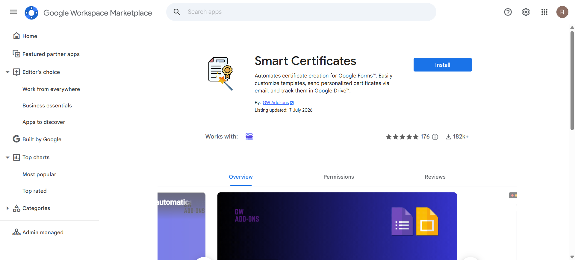The image size is (575, 260).
Task: Open Top charts list
Action: tap(36, 157)
